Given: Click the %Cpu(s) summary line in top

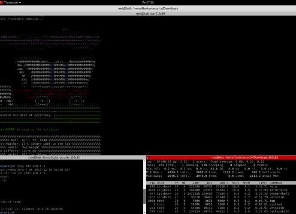Looking at the screenshot, I should (217, 169).
